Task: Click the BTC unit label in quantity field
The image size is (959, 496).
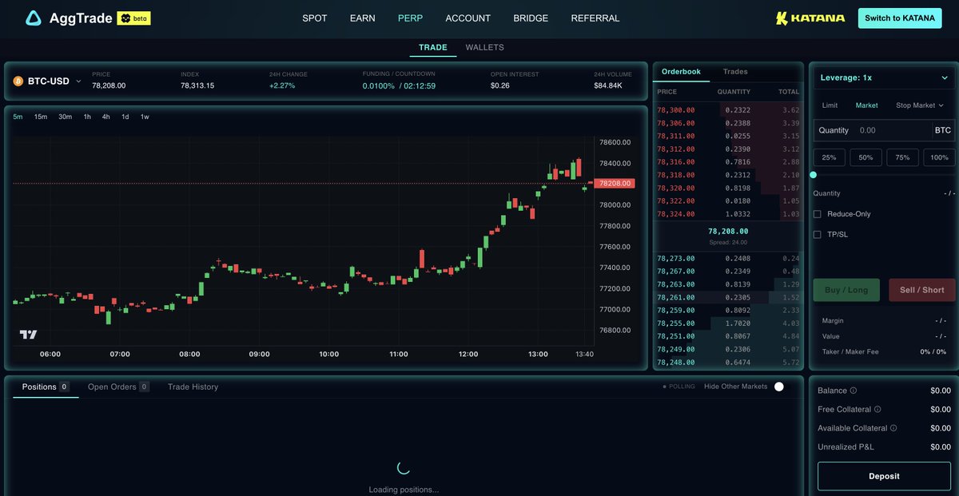Action: (943, 130)
